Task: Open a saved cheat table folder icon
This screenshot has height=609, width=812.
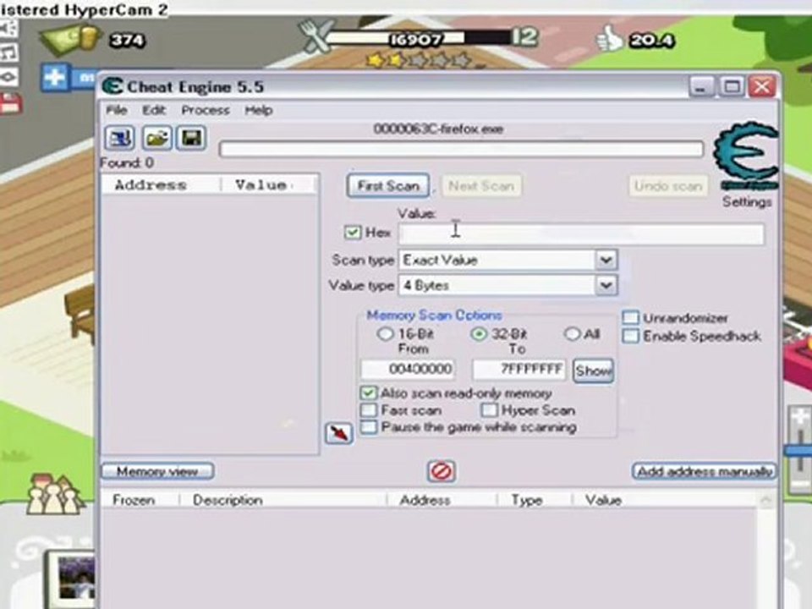Action: 157,138
